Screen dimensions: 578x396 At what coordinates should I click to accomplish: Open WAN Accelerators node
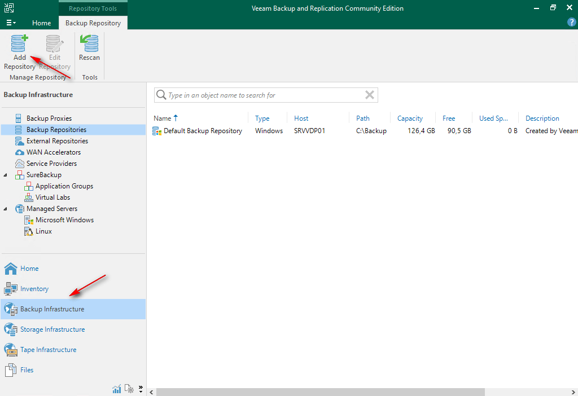point(53,152)
